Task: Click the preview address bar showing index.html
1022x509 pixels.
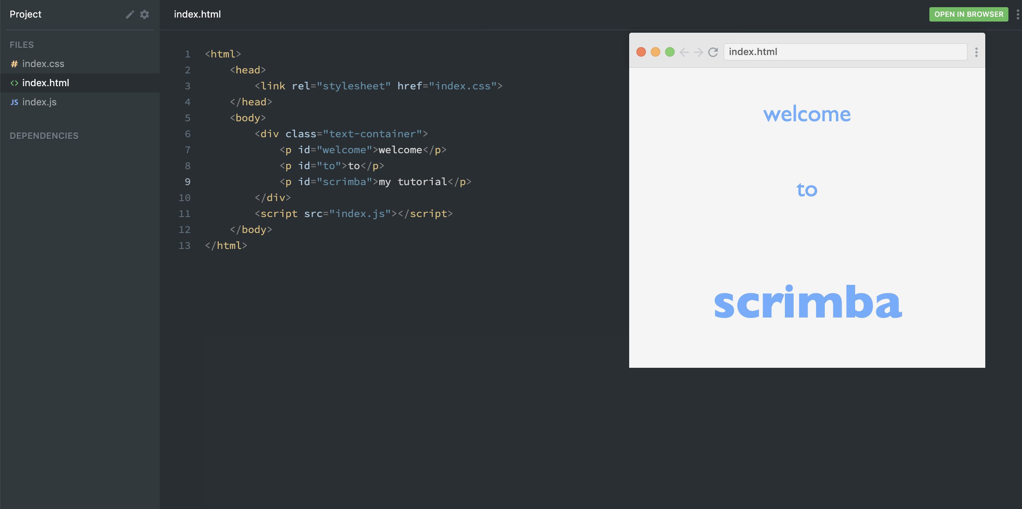Action: tap(845, 52)
